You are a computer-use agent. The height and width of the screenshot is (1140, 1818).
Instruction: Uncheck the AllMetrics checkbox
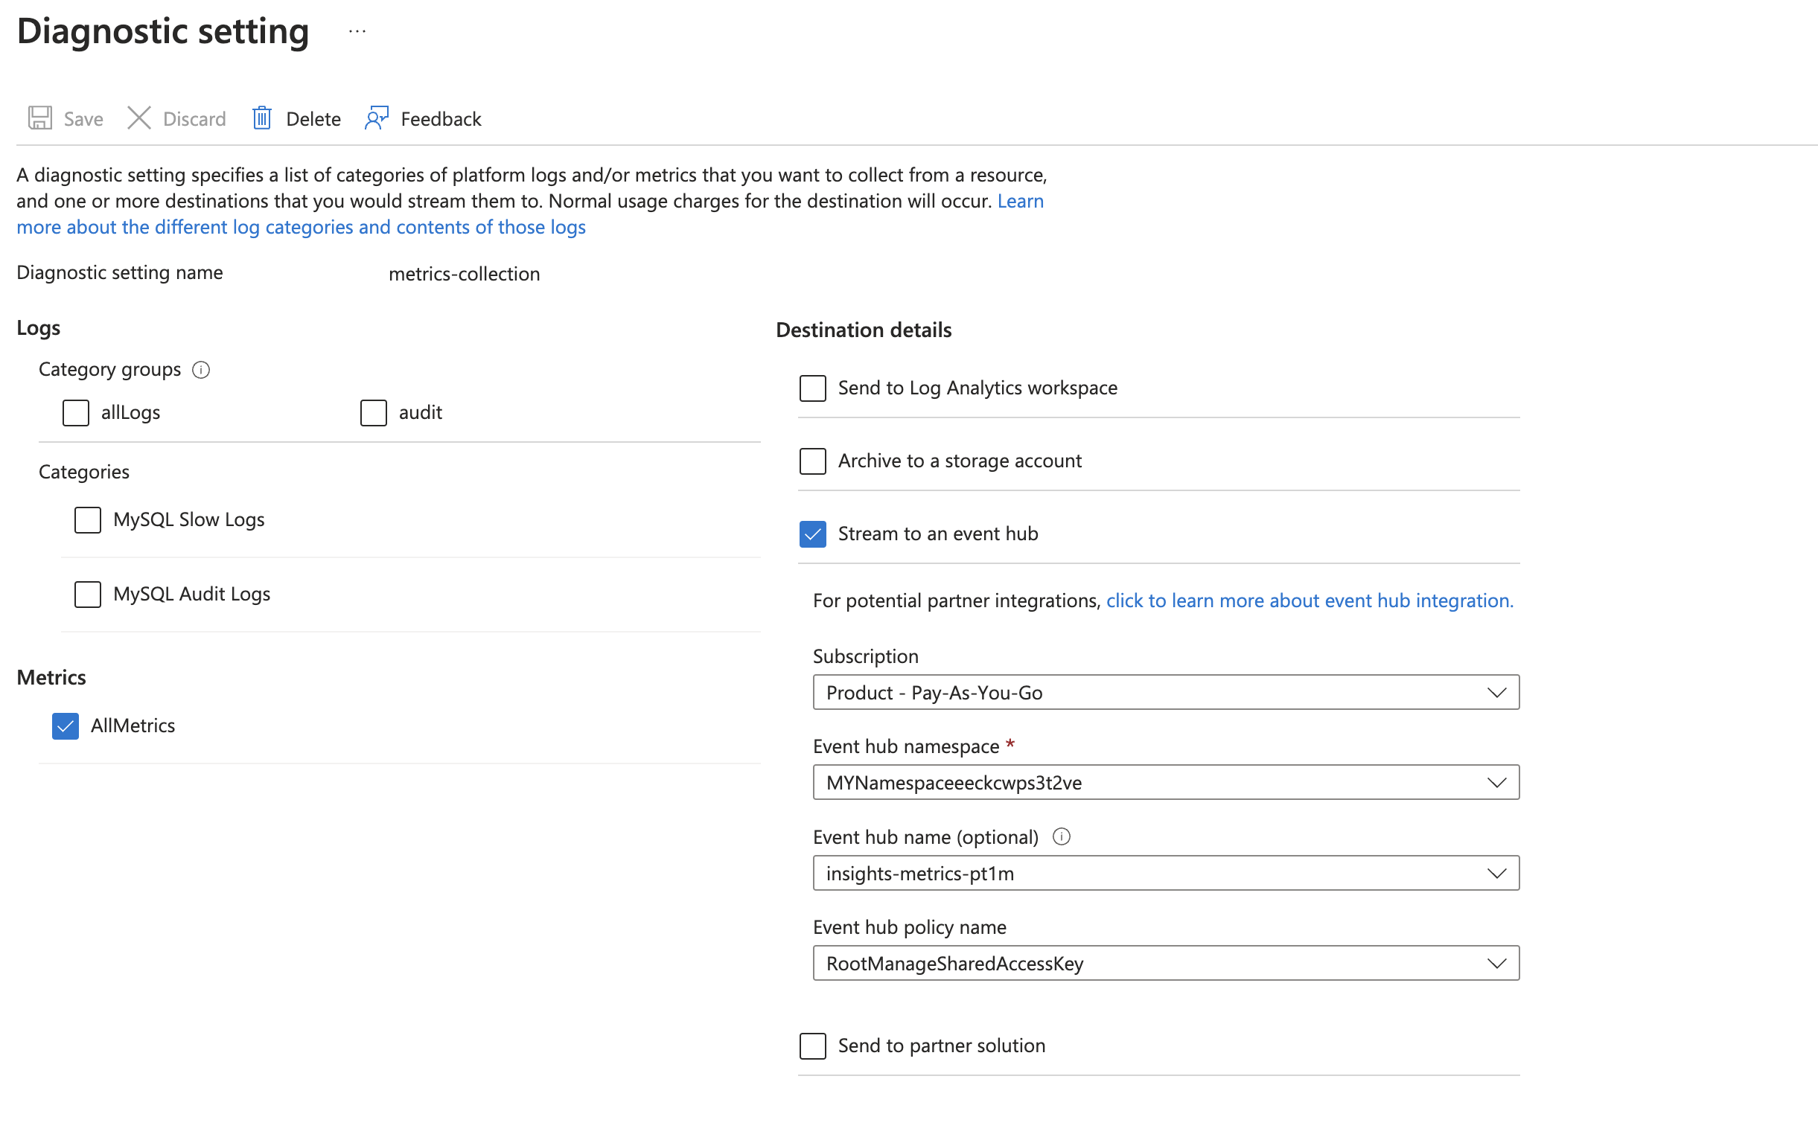coord(66,726)
